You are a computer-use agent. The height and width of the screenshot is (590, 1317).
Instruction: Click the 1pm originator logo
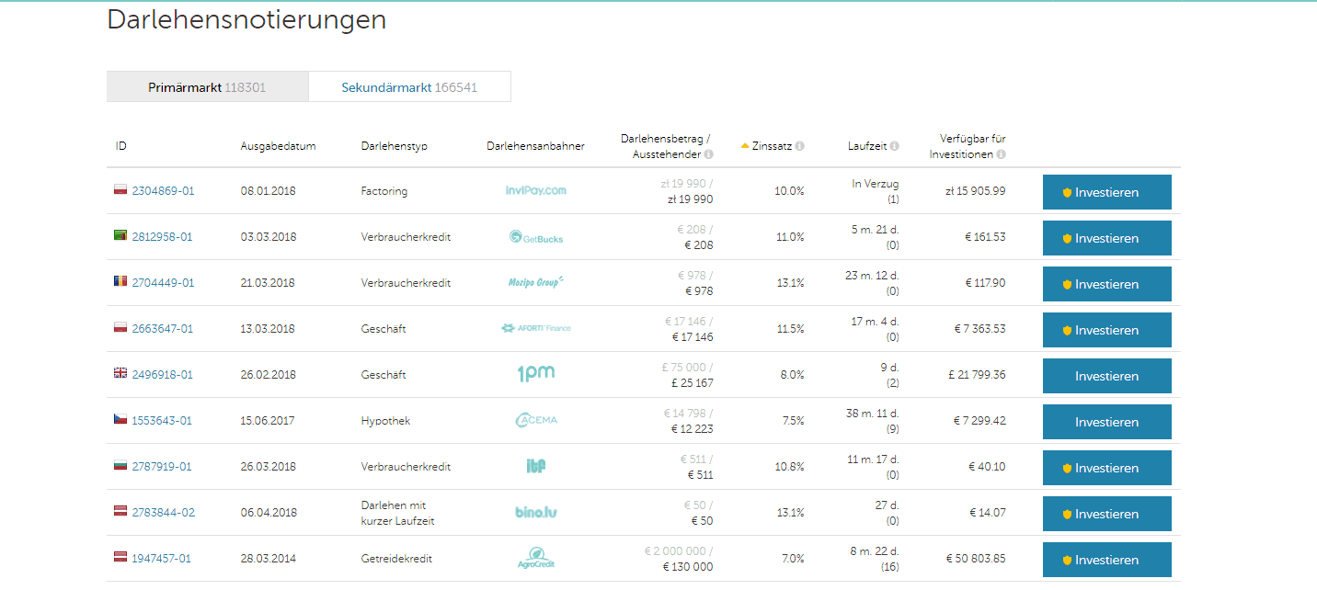tap(535, 374)
